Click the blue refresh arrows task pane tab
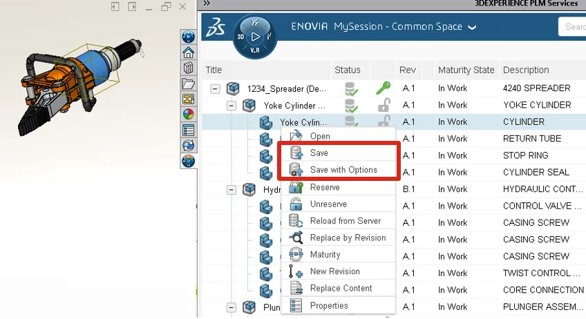 (189, 145)
